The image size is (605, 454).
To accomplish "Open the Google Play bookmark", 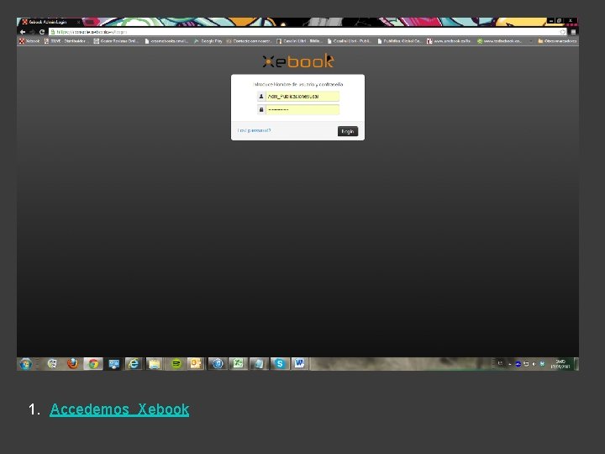I will [208, 41].
